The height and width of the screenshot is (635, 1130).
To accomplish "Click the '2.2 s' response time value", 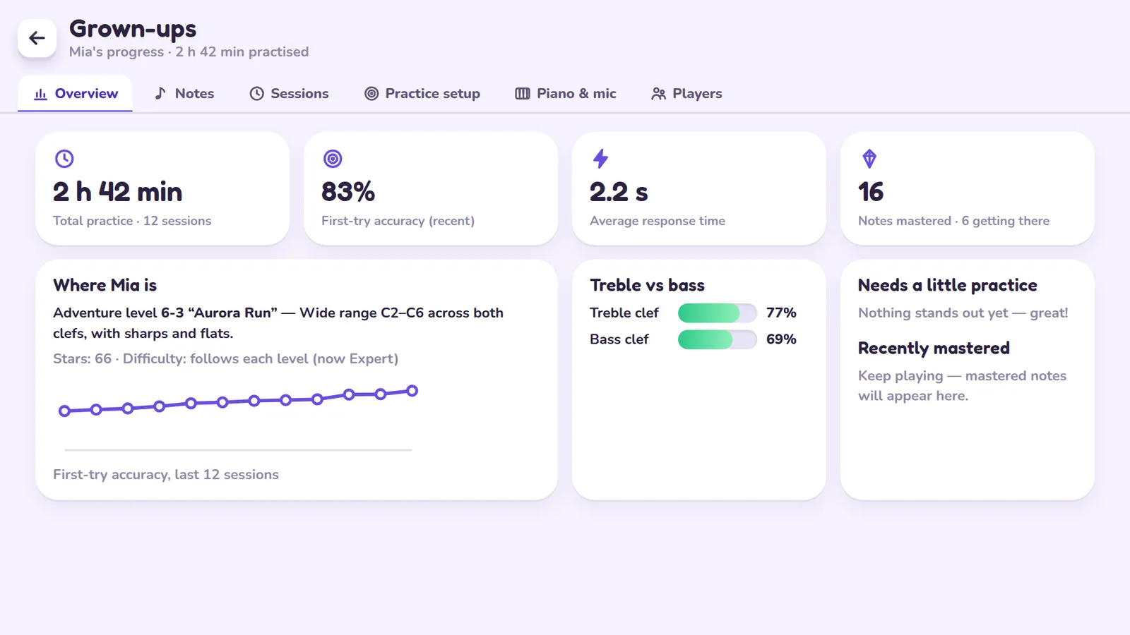I will 619,192.
